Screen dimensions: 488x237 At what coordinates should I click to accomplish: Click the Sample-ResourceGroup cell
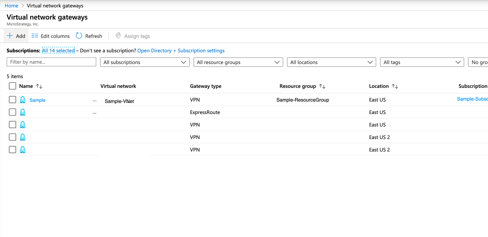303,100
